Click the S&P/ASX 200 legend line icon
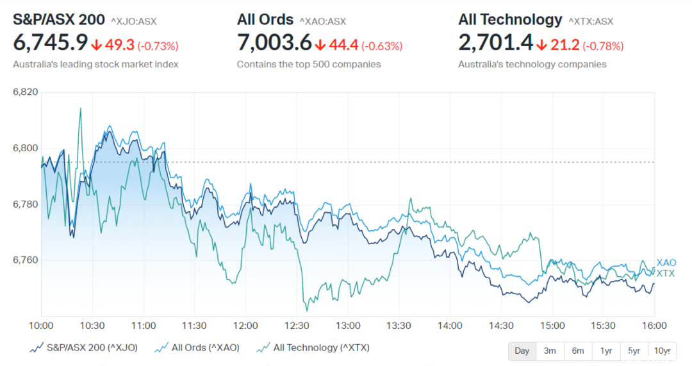 pyautogui.click(x=37, y=348)
